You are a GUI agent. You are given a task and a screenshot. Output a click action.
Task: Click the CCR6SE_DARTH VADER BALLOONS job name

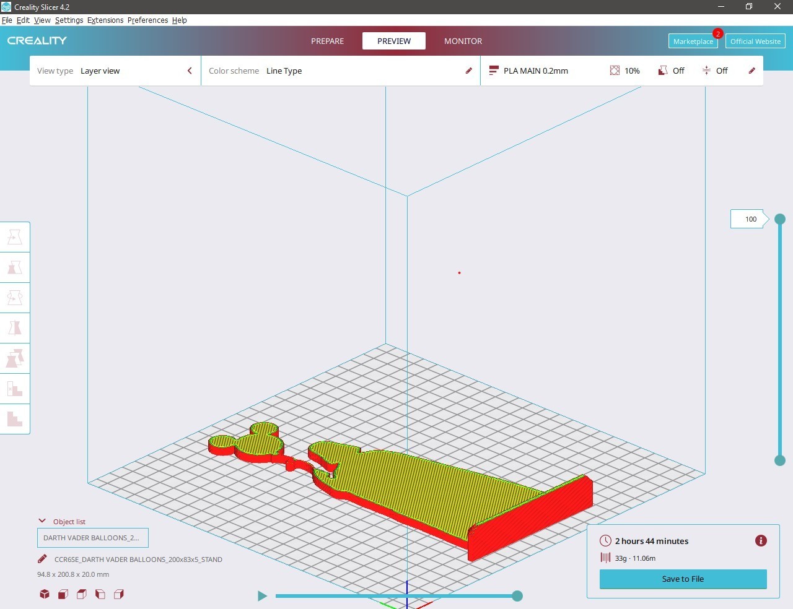(138, 559)
